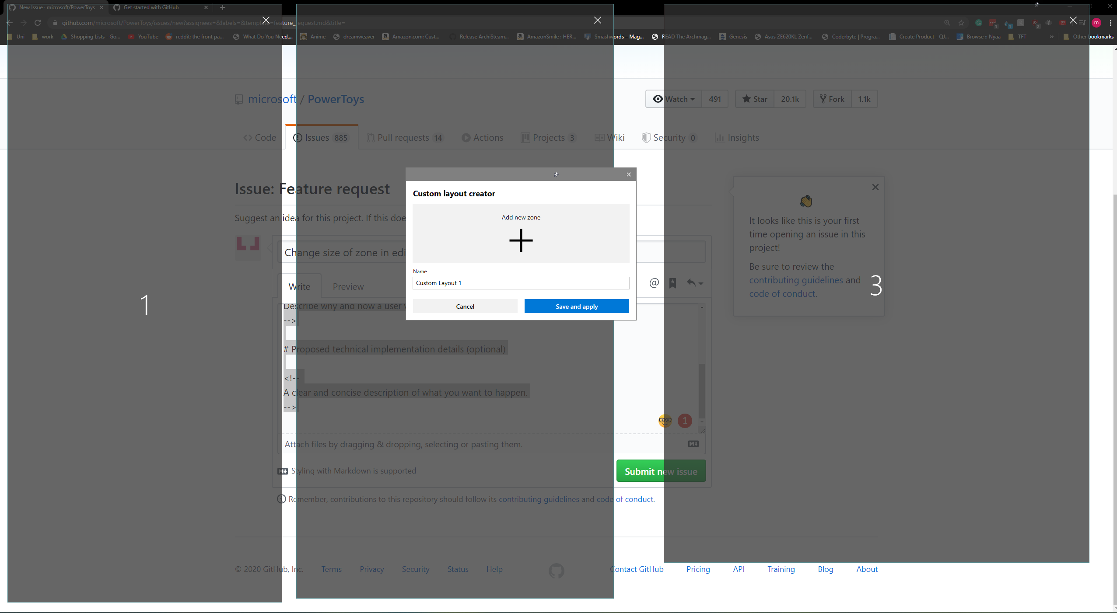Click the 491 watchers count
1117x613 pixels.
[x=715, y=99]
